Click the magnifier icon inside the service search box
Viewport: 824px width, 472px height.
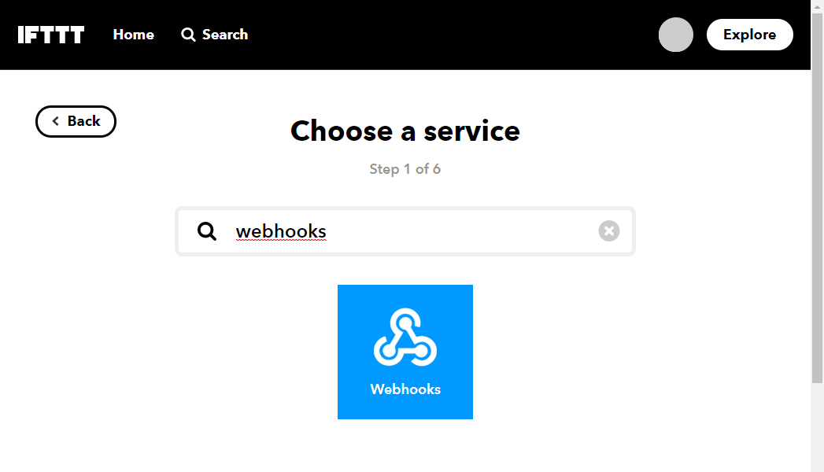[x=206, y=231]
